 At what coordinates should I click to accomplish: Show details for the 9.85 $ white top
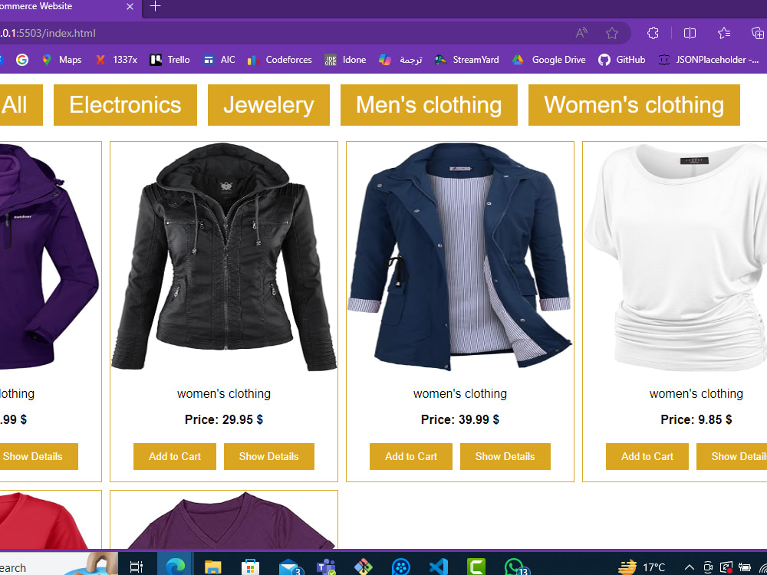732,457
